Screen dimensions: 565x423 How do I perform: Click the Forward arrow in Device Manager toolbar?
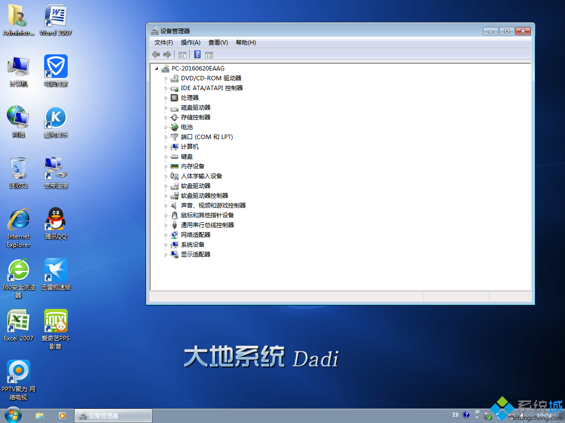coord(167,55)
